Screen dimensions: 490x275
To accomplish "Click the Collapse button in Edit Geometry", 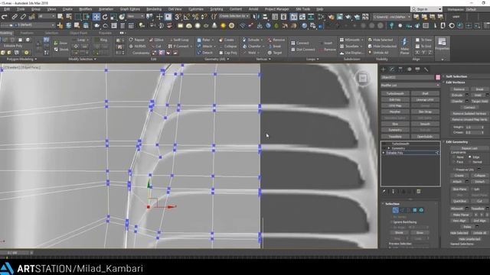I will (x=479, y=176).
